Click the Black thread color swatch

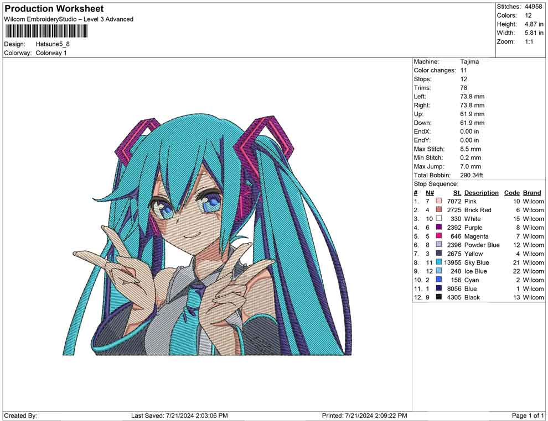439,297
